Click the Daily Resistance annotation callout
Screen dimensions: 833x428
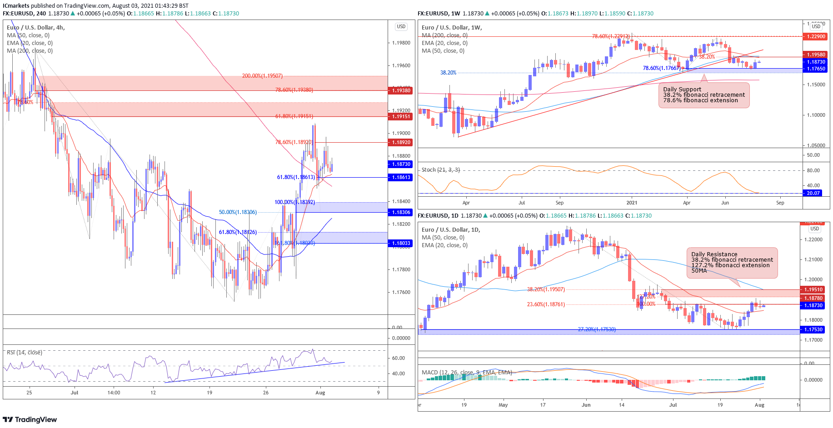click(x=732, y=263)
